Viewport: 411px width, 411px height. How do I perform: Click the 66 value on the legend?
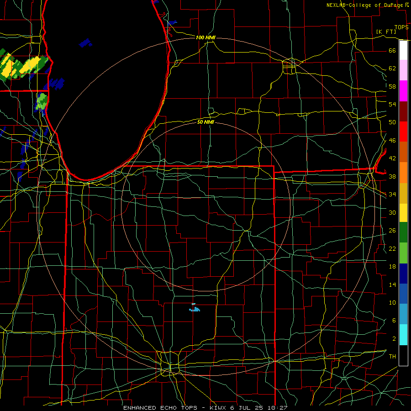click(x=392, y=50)
